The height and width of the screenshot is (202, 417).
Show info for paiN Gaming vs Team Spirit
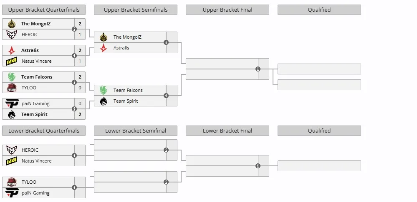74,109
